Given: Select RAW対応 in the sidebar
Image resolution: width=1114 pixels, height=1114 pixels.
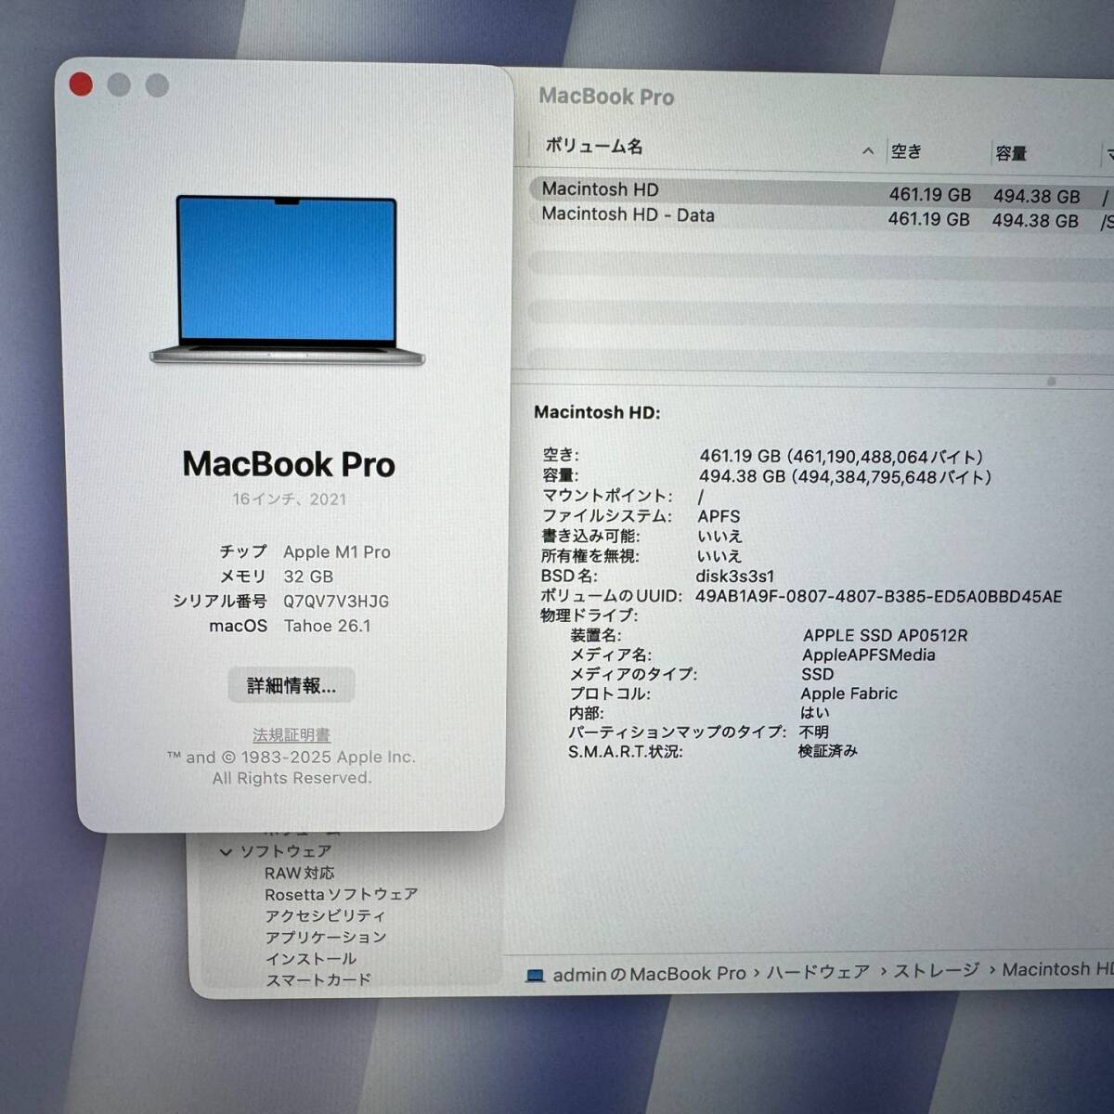Looking at the screenshot, I should pyautogui.click(x=299, y=873).
